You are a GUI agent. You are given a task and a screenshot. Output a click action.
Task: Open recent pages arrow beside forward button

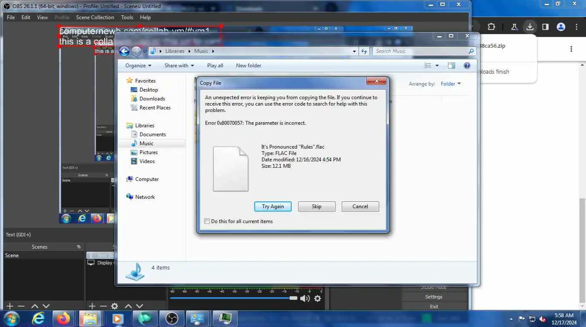[145, 52]
